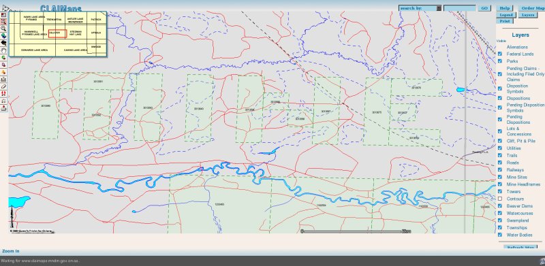Click STEDMAN area in overview map
The width and height of the screenshot is (545, 266).
coord(76,33)
